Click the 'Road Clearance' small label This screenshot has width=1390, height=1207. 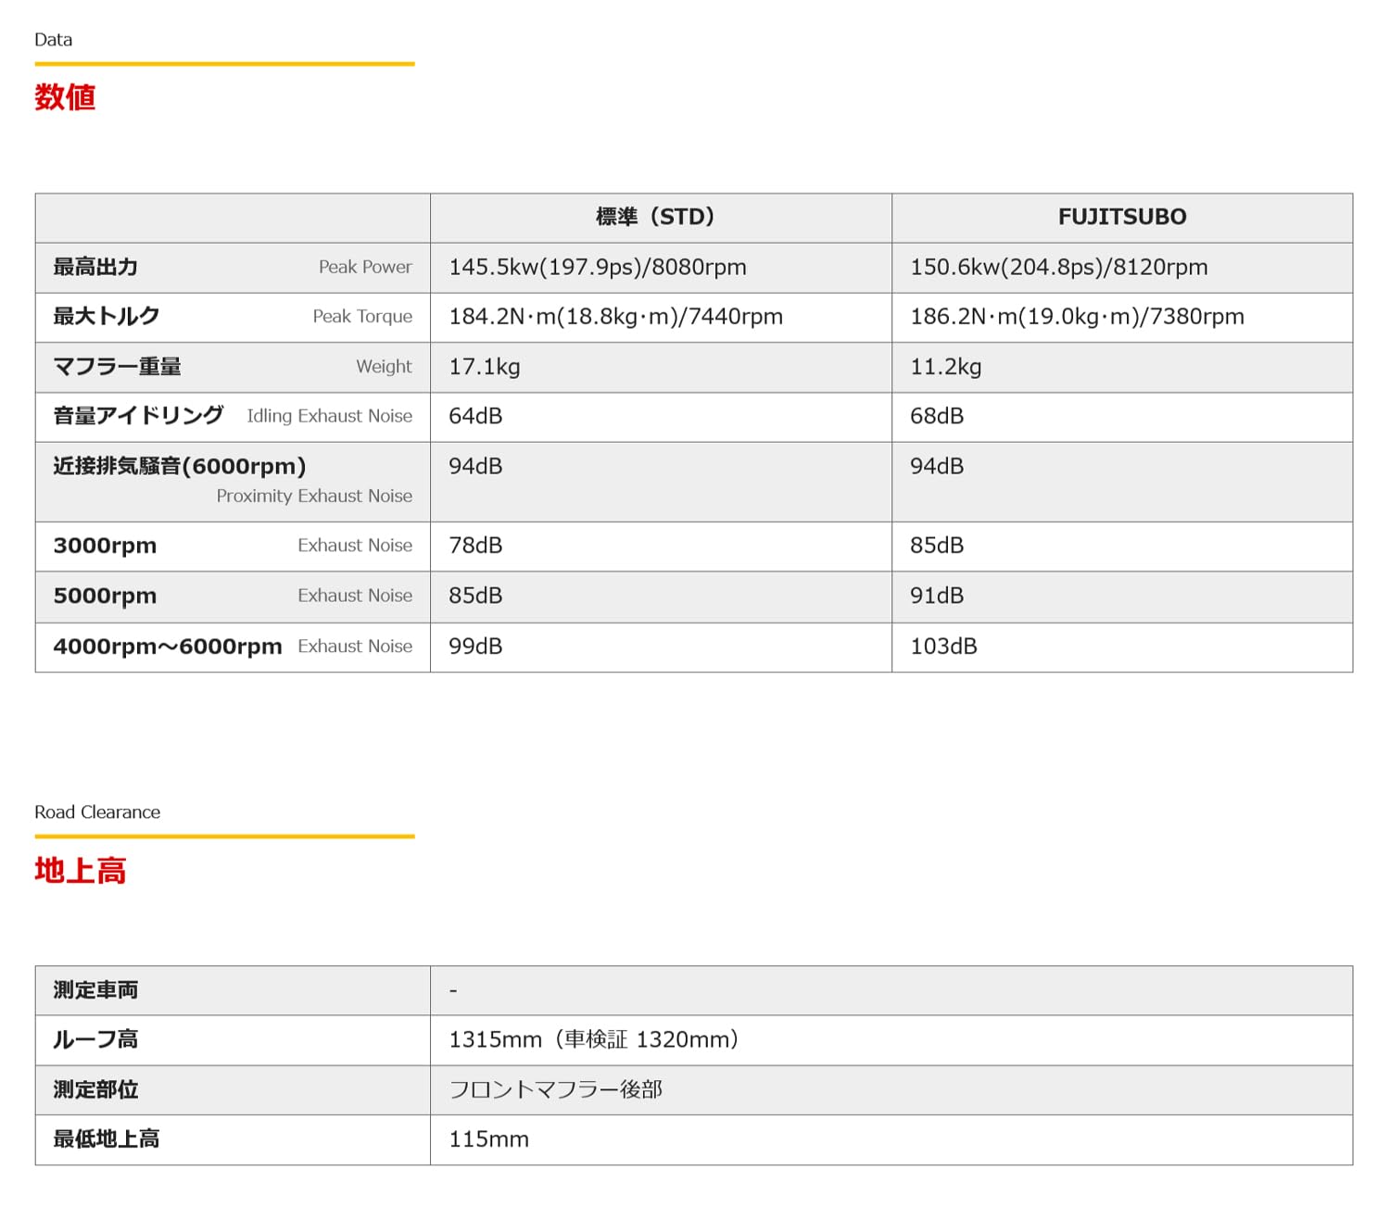pyautogui.click(x=97, y=812)
